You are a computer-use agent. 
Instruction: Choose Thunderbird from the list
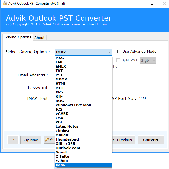83,139
